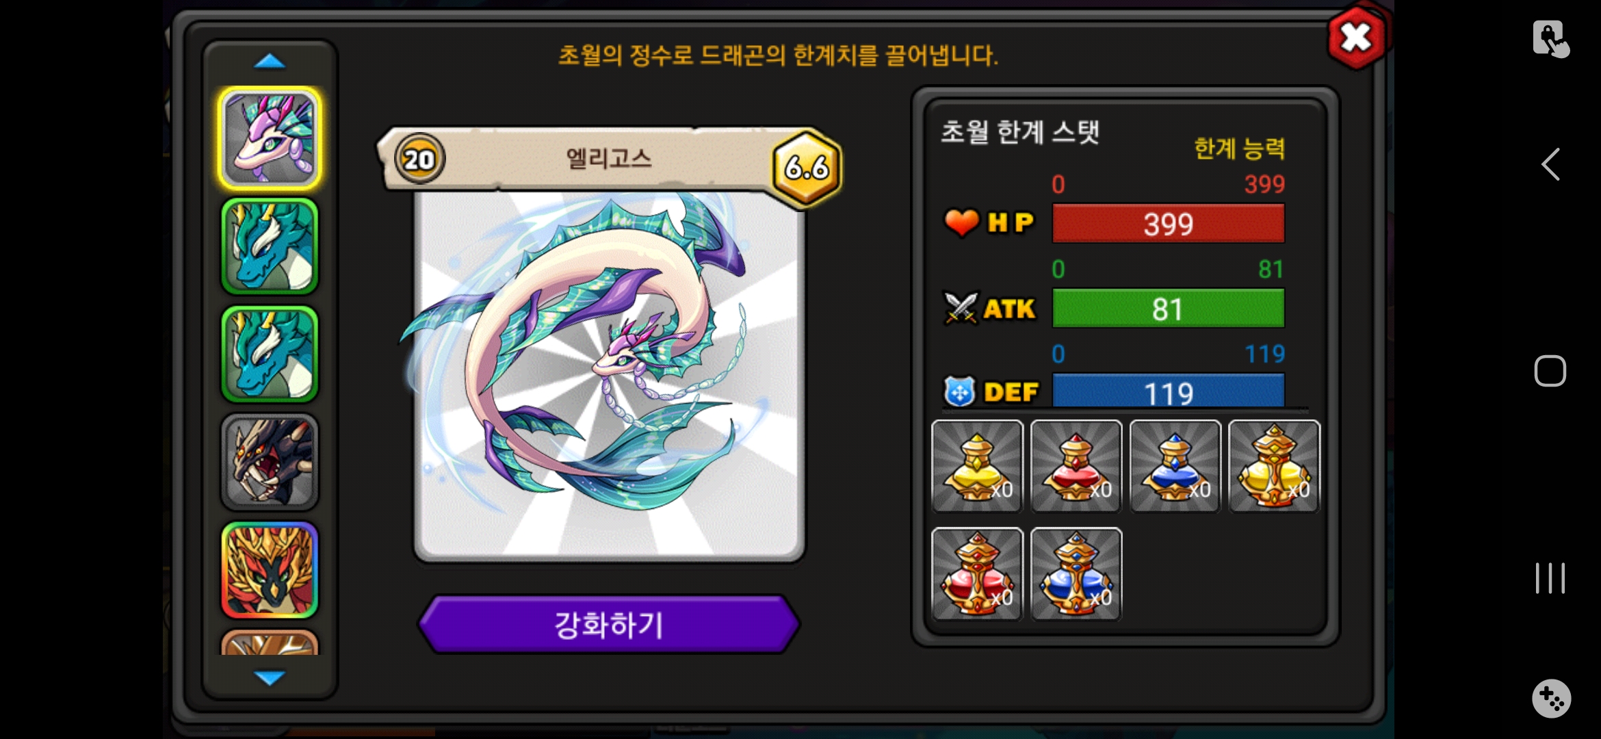Close the transcendence popup with red X
The width and height of the screenshot is (1601, 739).
pos(1357,37)
